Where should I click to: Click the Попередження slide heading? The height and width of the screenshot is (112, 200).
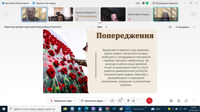pyautogui.click(x=125, y=35)
